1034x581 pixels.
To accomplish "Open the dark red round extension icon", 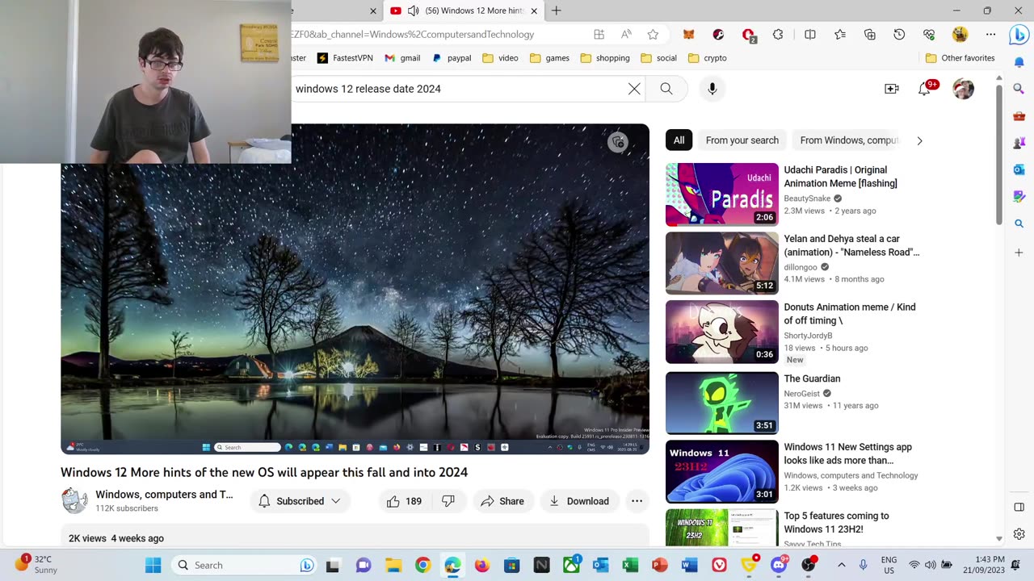I will point(718,35).
